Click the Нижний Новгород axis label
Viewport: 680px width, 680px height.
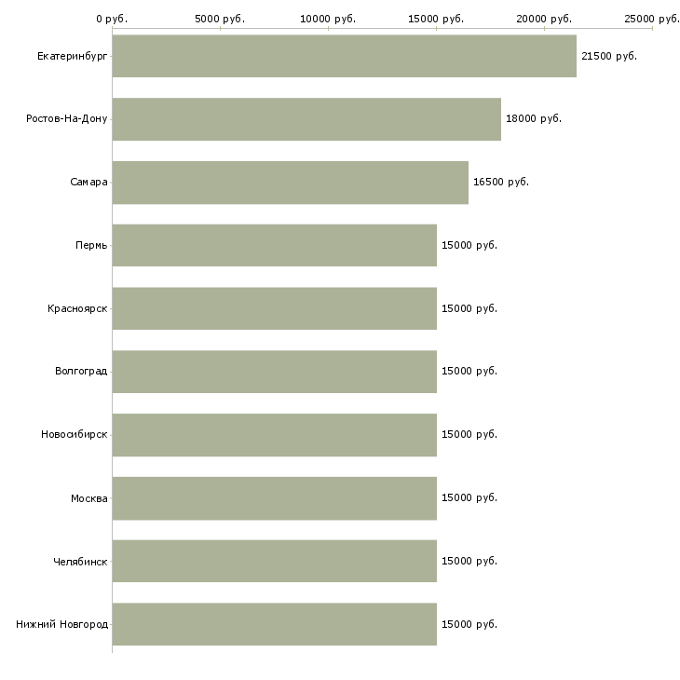[61, 624]
